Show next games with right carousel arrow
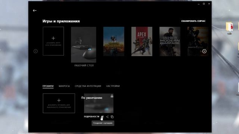Screen dimensions: 239x134 point(204,51)
